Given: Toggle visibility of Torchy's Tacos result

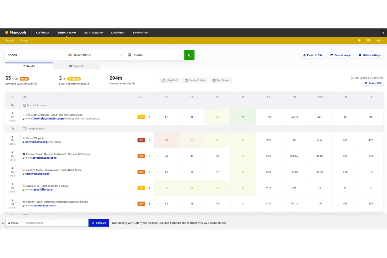Looking at the screenshot, I should pyautogui.click(x=12, y=172).
